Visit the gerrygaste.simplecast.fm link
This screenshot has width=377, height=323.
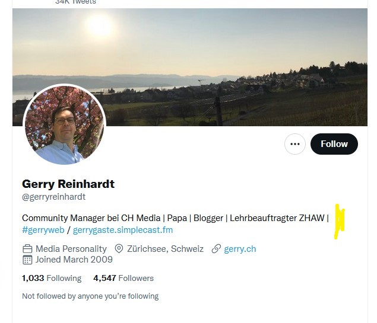click(x=123, y=230)
